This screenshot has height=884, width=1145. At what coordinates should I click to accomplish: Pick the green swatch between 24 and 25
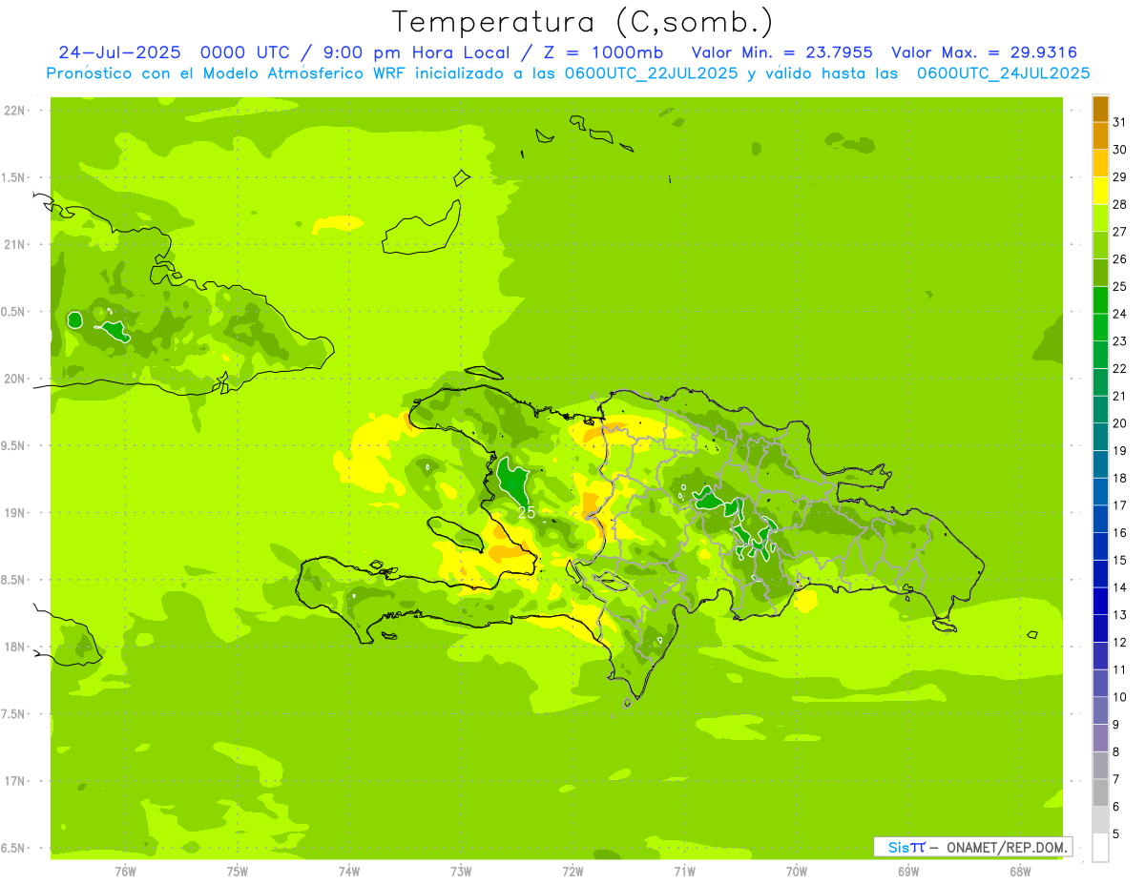tap(1100, 299)
